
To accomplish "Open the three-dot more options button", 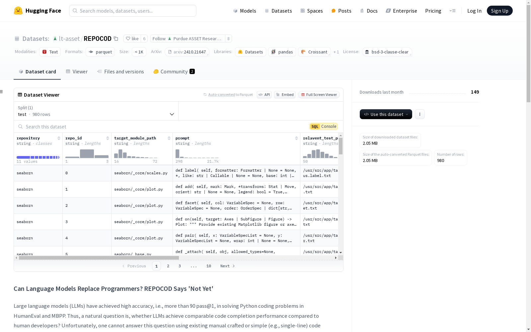I will coord(420,114).
